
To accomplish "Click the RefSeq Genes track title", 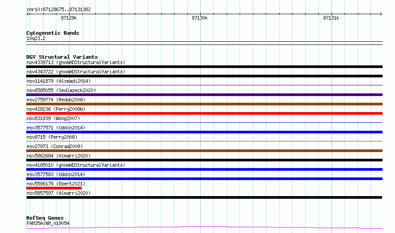I will 45,218.
